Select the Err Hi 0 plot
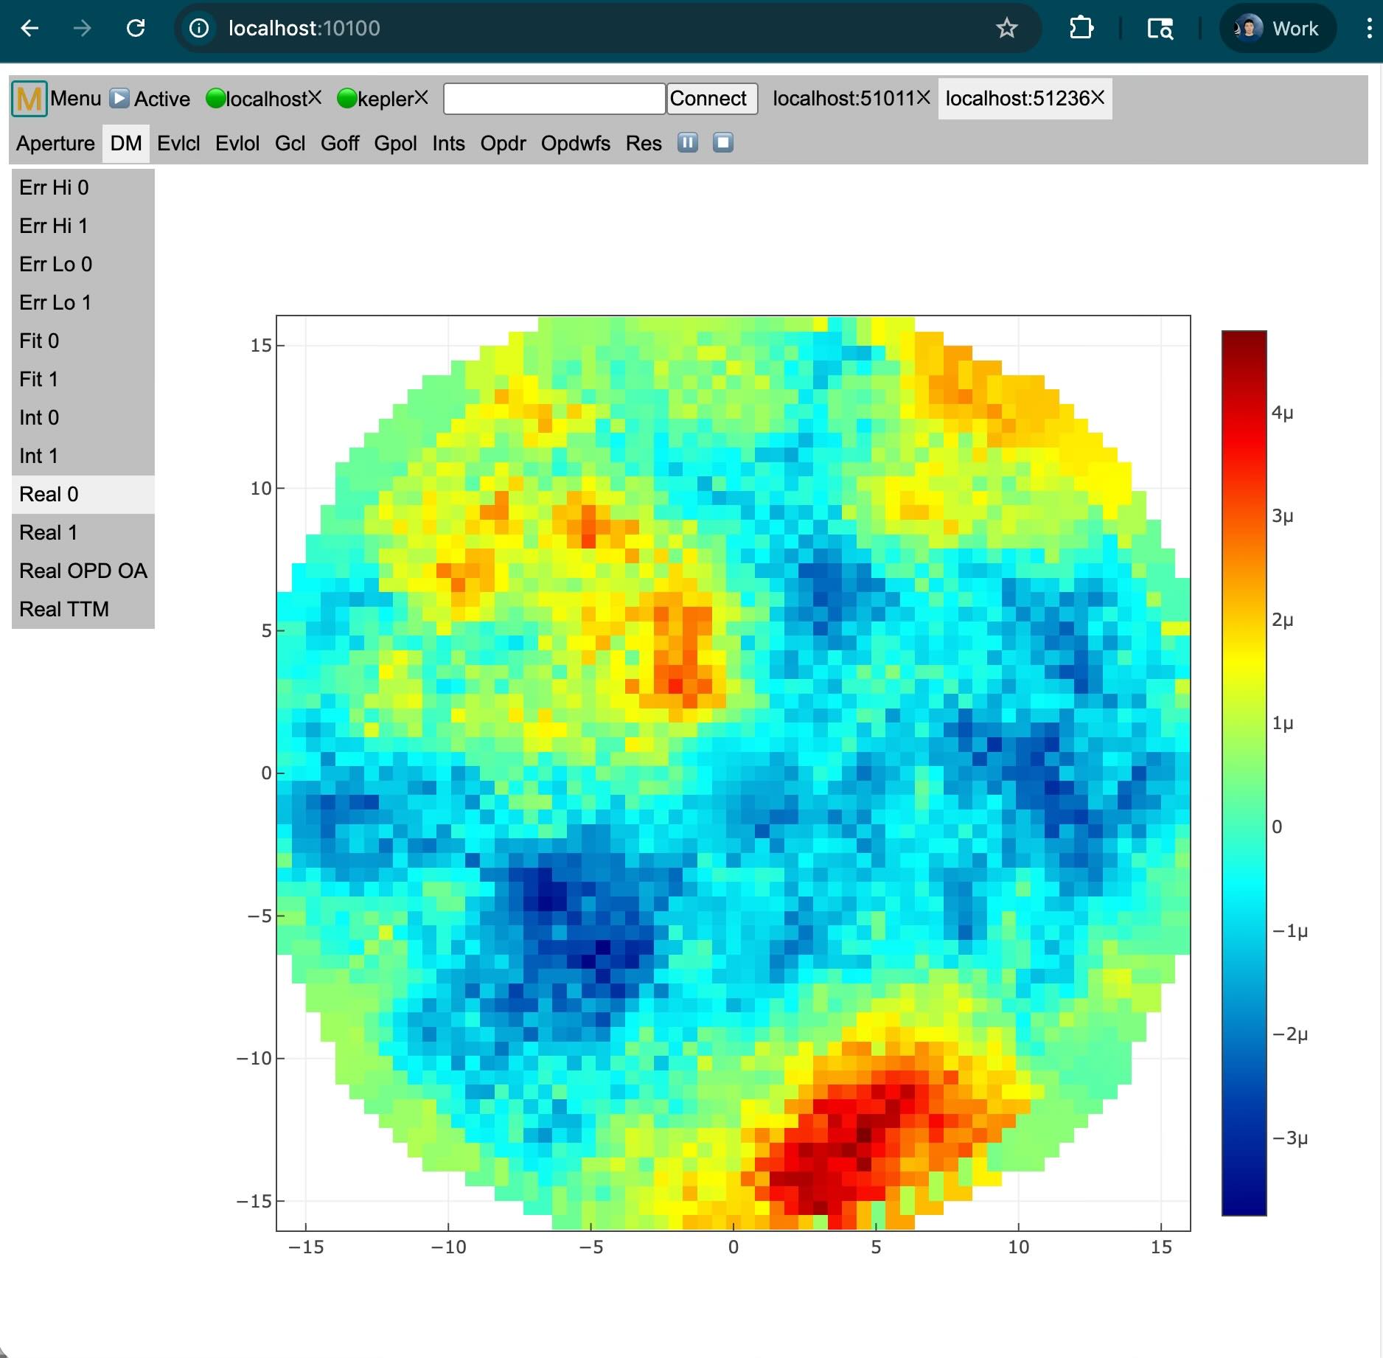This screenshot has height=1358, width=1383. click(x=54, y=187)
